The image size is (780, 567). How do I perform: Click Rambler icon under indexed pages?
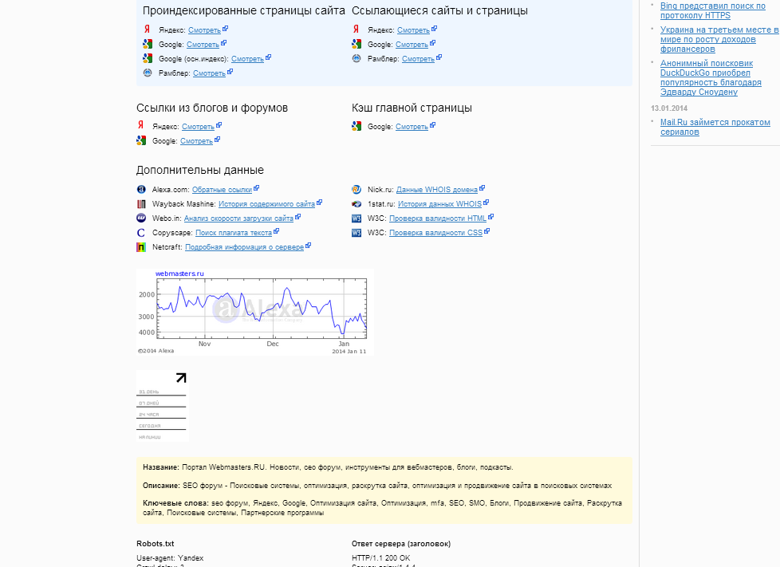coord(147,73)
